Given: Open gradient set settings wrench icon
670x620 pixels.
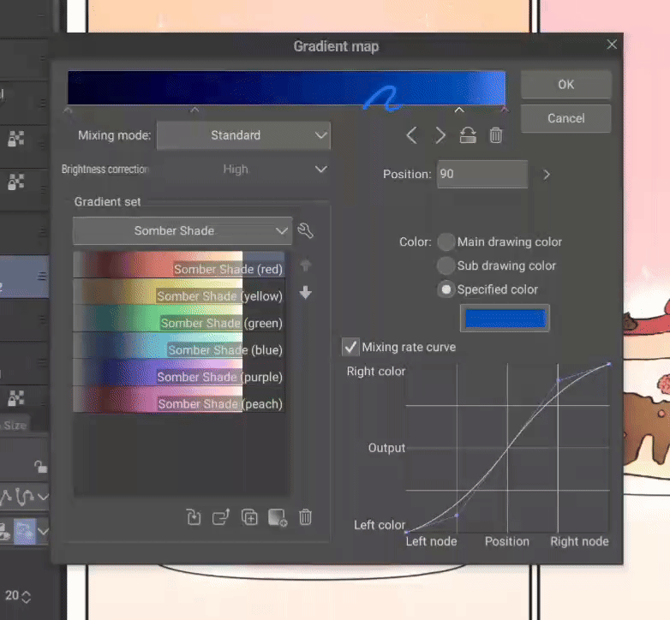Looking at the screenshot, I should [305, 230].
